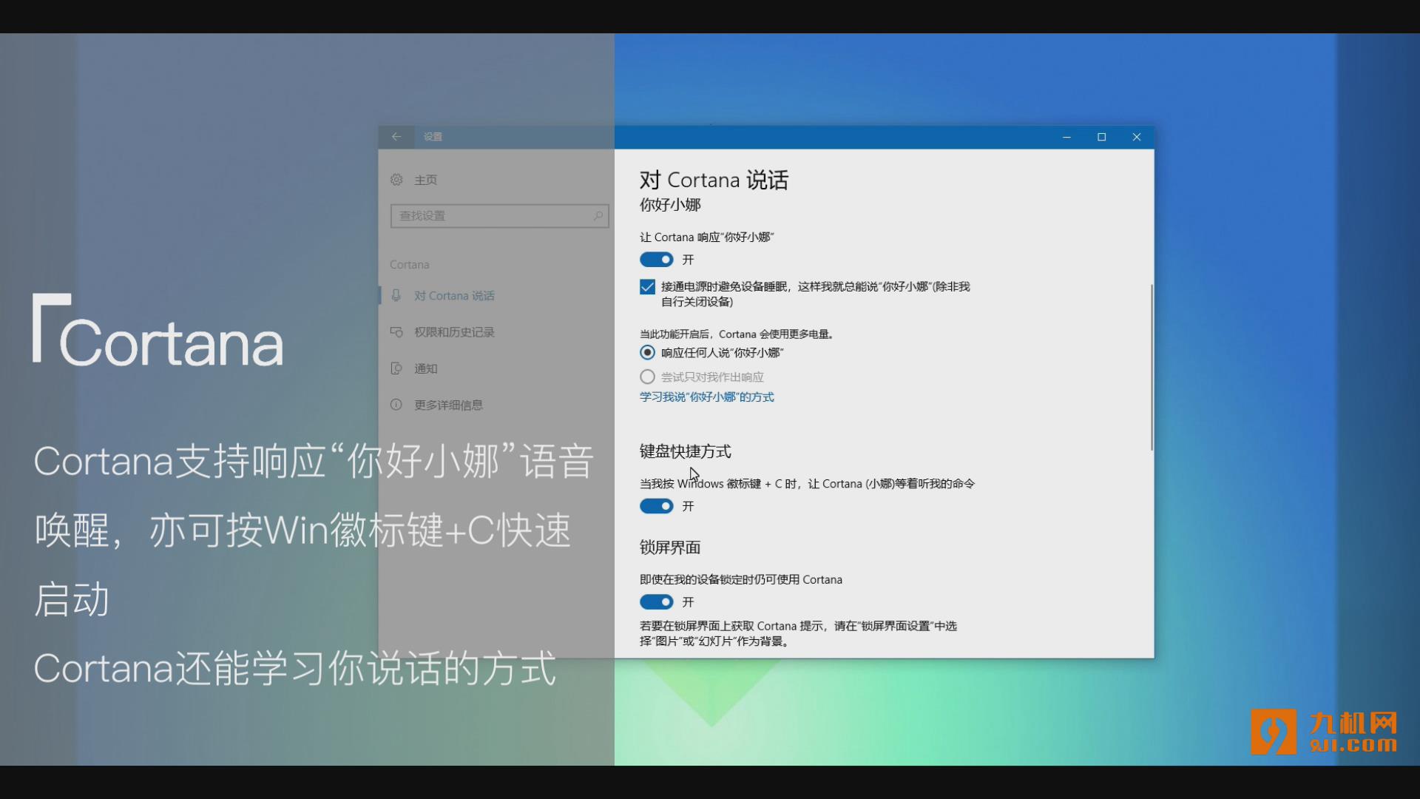1420x799 pixels.
Task: Open 通知 settings page
Action: [x=426, y=368]
